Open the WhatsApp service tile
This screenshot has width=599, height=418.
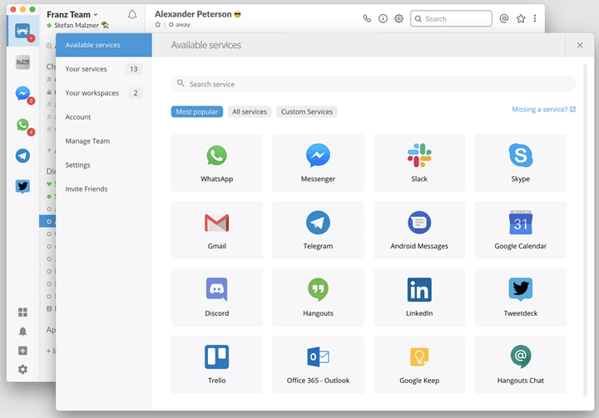216,163
